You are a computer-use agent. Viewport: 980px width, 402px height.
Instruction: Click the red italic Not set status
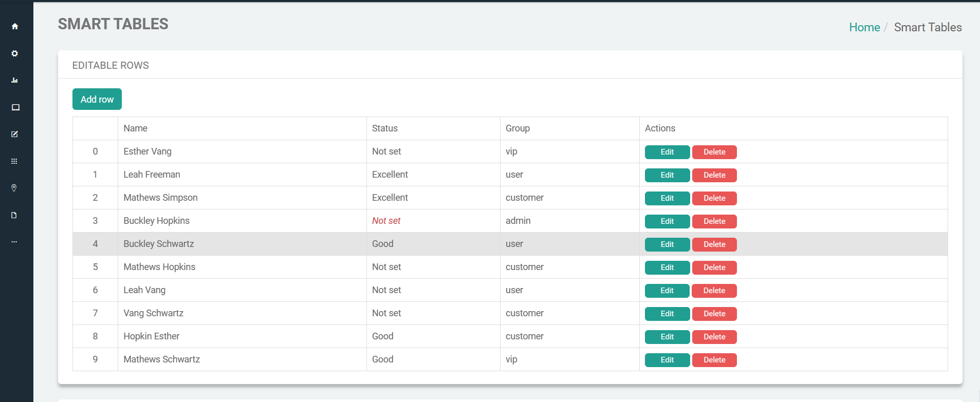coord(386,221)
